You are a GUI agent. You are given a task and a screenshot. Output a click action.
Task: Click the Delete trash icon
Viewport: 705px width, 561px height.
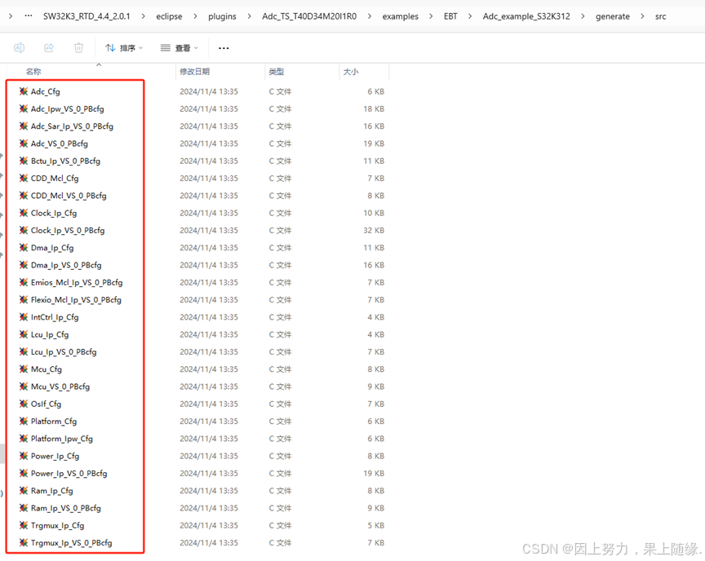pyautogui.click(x=78, y=47)
